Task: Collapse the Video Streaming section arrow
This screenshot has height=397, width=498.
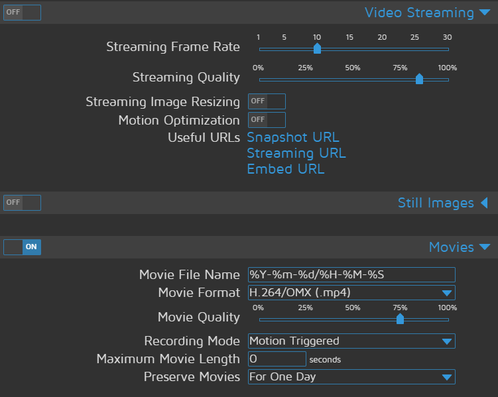Action: (485, 13)
